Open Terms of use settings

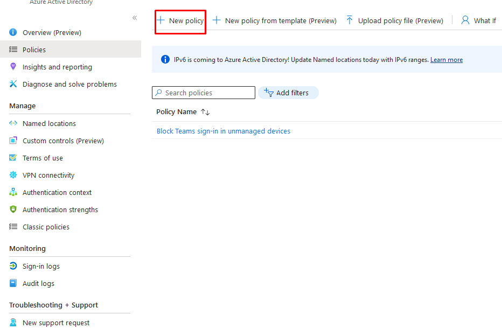[x=43, y=158]
